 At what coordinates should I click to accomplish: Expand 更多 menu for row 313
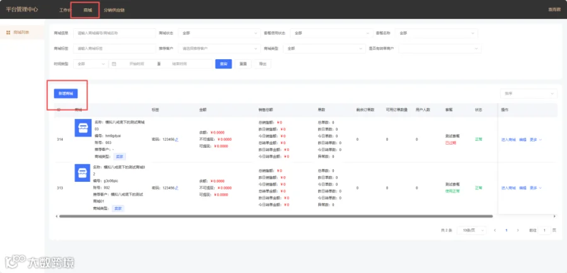click(x=535, y=188)
